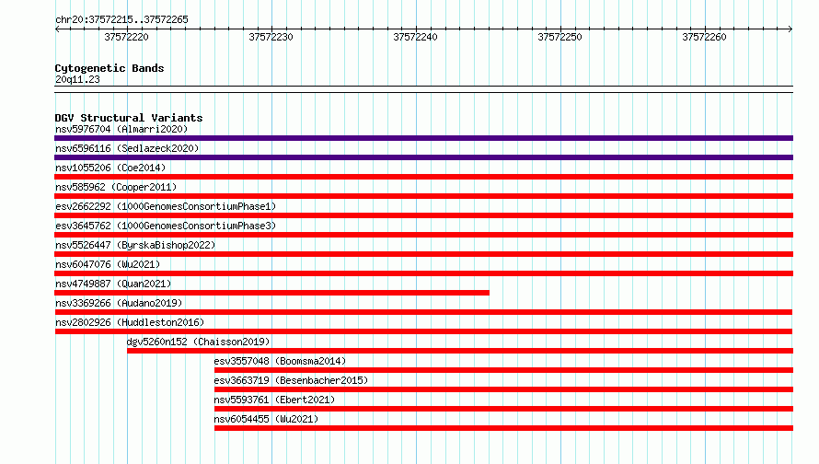Click the 20q11.23 cytogenetic band line
Viewport: 819px width, 464px height.
click(423, 89)
